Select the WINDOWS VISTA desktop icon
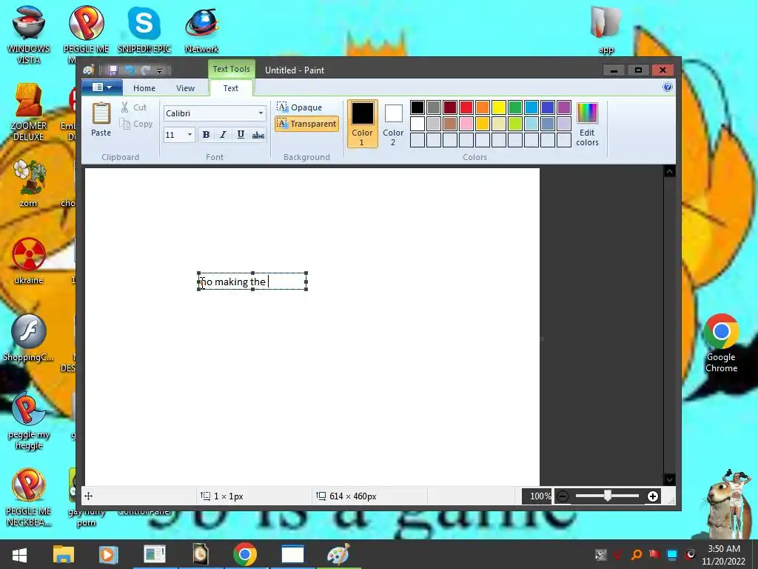Screen dimensions: 758x569 pos(29,35)
